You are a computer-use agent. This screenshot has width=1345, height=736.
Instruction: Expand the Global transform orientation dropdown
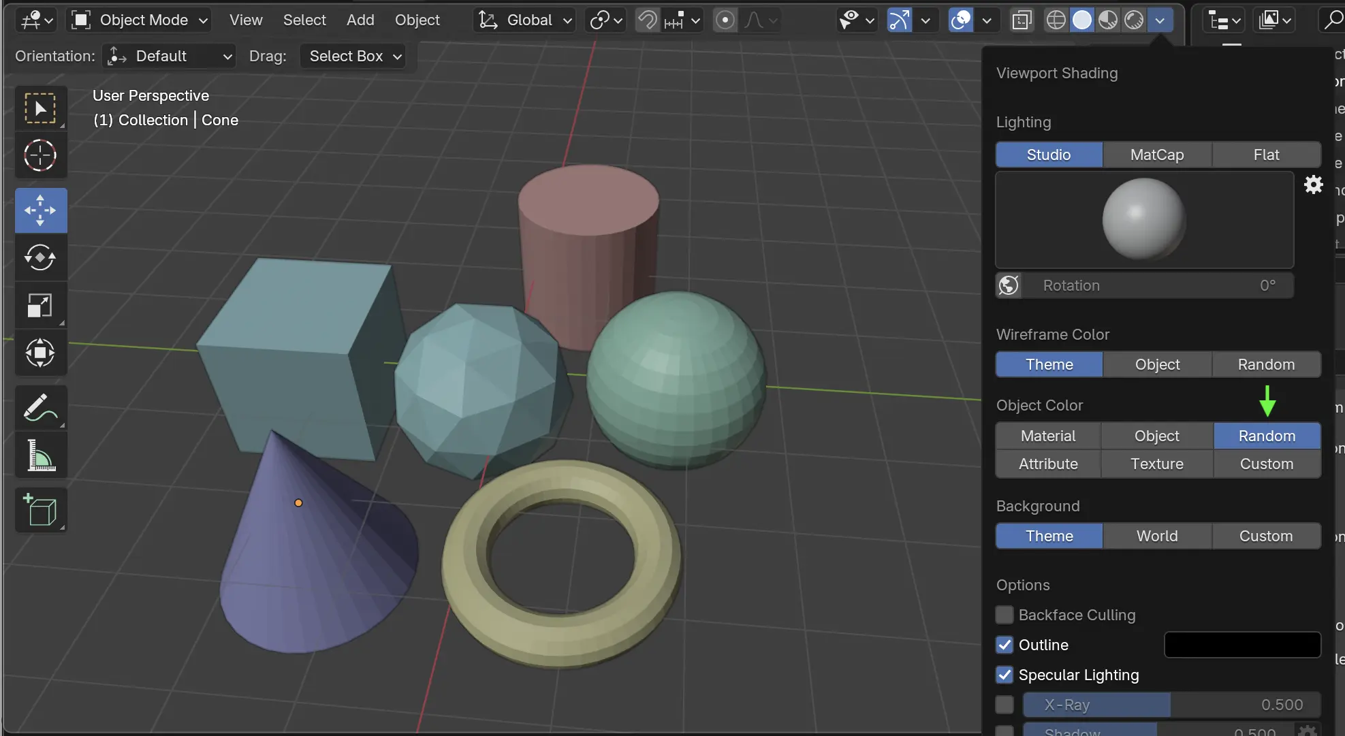point(524,20)
